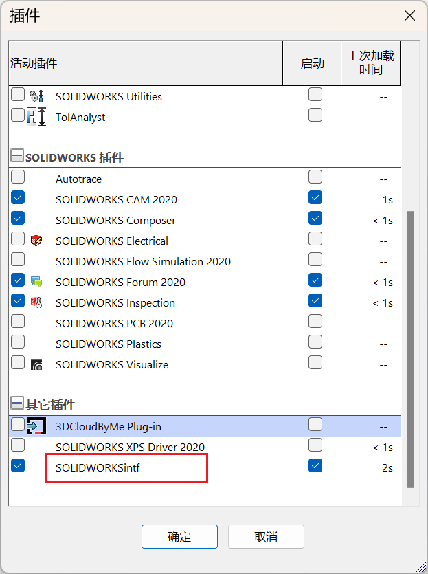The image size is (428, 574).
Task: Check SOLIDWORKS Flow Simulation 2020 active box
Action: [18, 260]
